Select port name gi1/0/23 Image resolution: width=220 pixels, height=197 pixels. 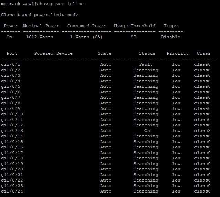tap(12, 186)
